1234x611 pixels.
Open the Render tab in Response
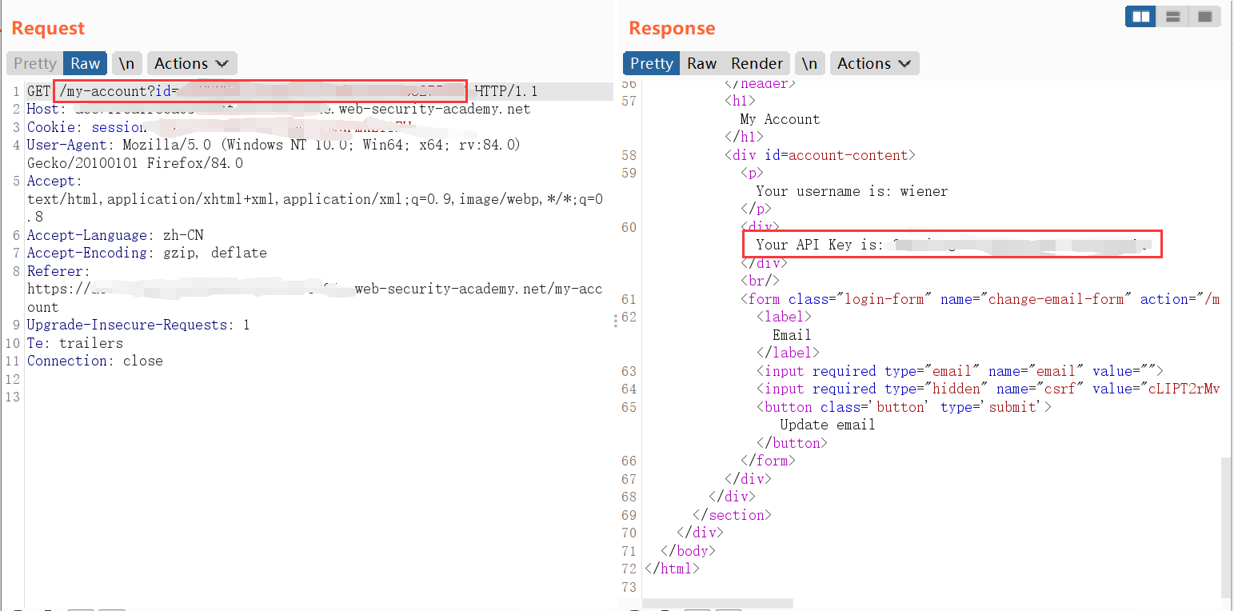tap(757, 63)
